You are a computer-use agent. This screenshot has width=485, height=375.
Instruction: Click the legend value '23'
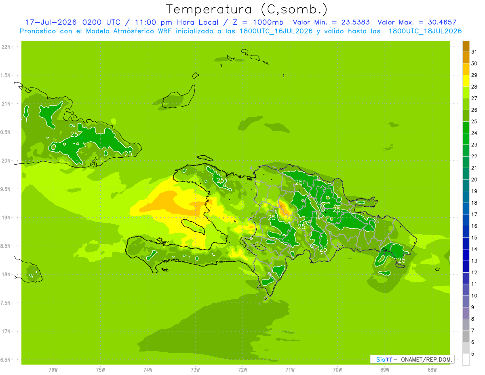tap(474, 144)
